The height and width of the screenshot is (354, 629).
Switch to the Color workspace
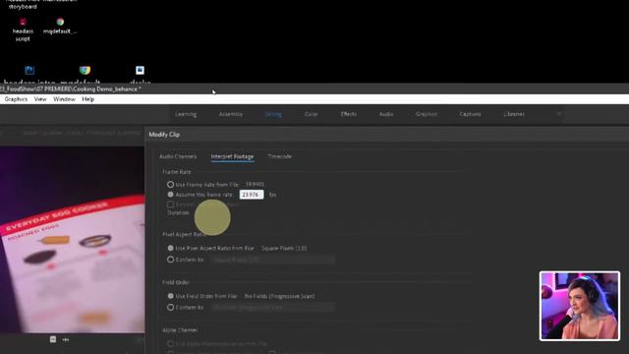[x=312, y=114]
